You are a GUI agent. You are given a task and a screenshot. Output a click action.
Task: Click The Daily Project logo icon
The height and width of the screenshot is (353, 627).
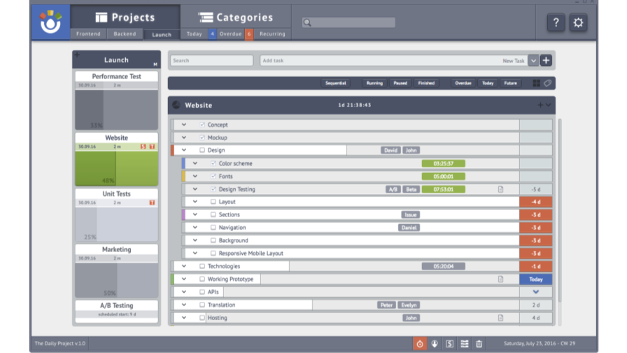pyautogui.click(x=51, y=22)
